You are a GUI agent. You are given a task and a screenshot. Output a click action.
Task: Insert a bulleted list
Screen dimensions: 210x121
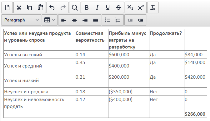click(x=107, y=20)
